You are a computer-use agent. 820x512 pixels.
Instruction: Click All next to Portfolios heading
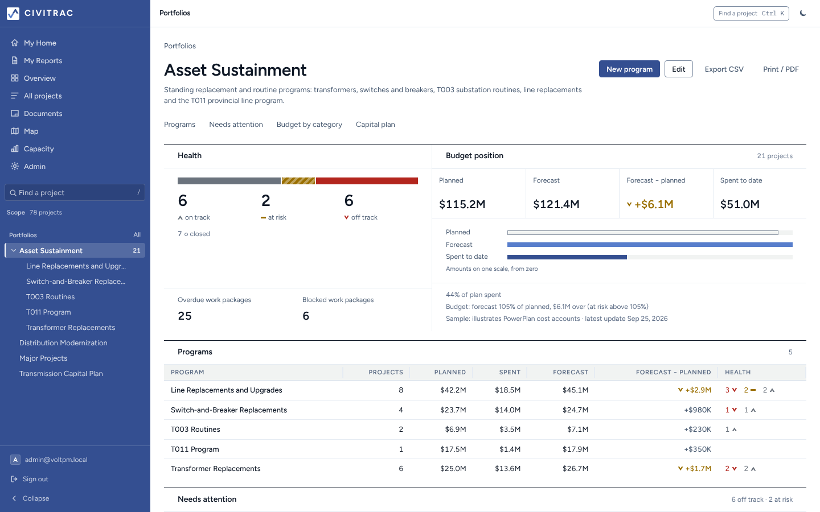coord(137,234)
